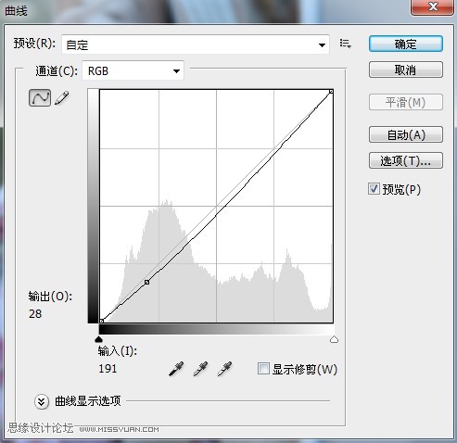Image resolution: width=457 pixels, height=443 pixels.
Task: Click the 自动(A) button
Action: [x=406, y=134]
